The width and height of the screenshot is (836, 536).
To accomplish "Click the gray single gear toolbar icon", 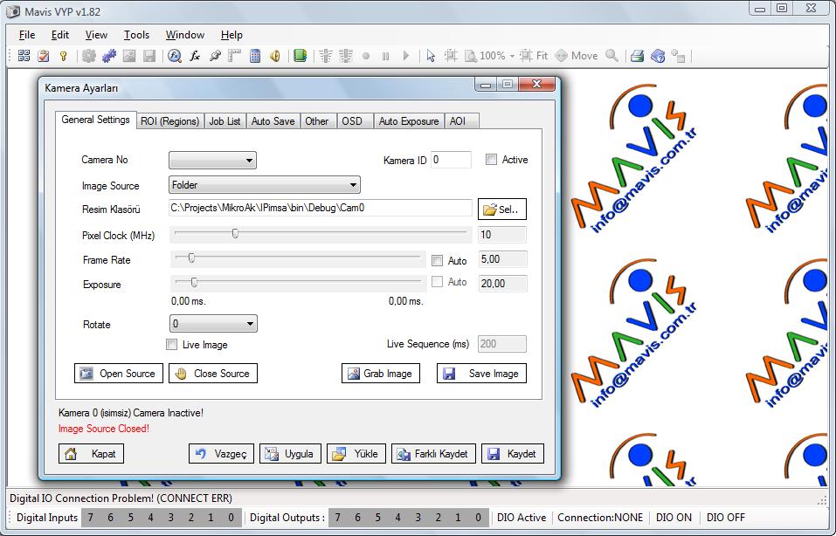I will (89, 55).
